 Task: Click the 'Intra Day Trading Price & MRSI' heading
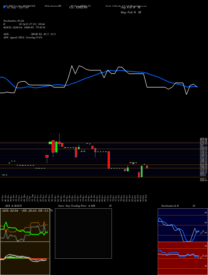point(85,206)
